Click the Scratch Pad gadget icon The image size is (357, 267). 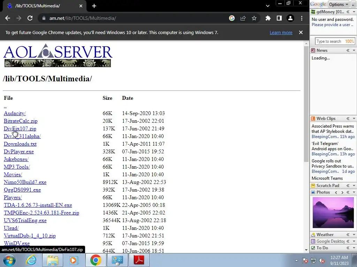[x=313, y=186]
